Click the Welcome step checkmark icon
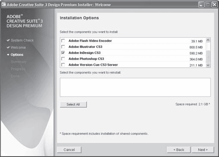This screenshot has height=157, width=219. tap(8, 47)
